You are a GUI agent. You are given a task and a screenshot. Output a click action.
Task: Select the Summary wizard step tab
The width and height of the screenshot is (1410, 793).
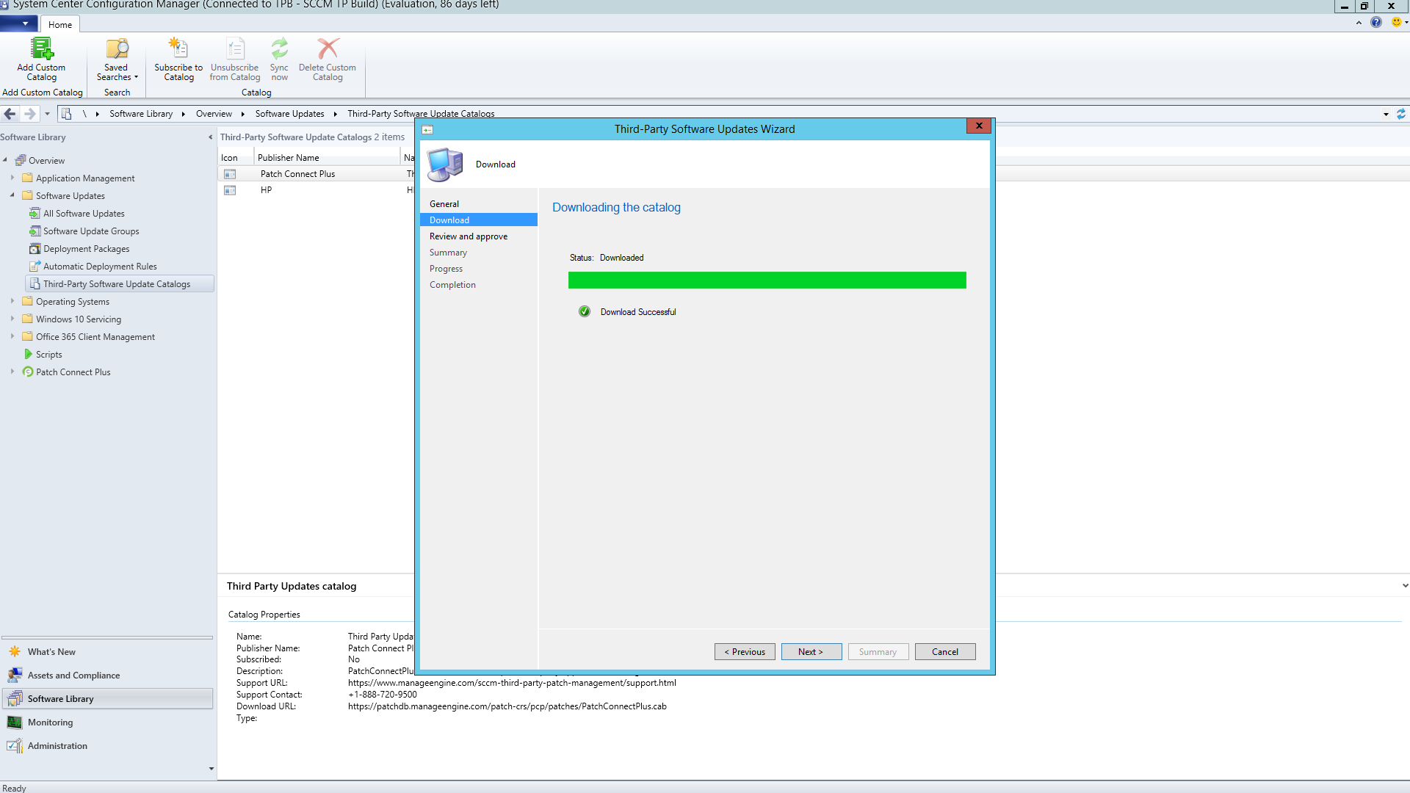tap(447, 252)
